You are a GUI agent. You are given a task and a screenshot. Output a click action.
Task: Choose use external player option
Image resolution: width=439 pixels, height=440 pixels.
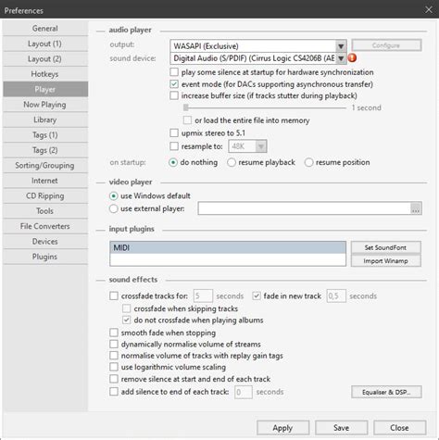(114, 208)
